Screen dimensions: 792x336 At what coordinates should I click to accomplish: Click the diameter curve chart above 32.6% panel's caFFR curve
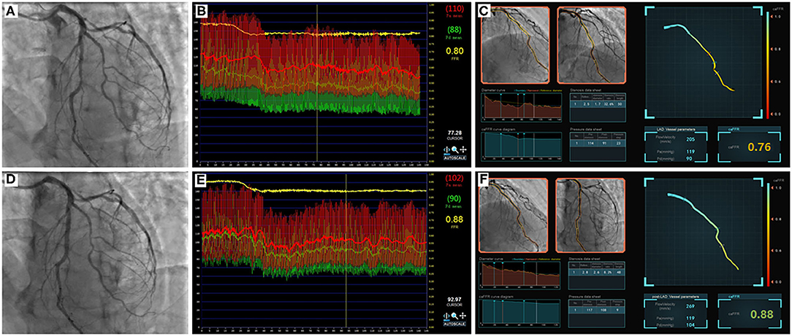click(522, 107)
